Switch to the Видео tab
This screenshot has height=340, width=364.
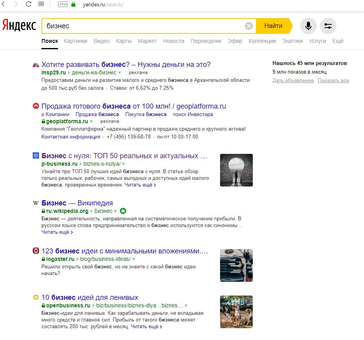pyautogui.click(x=101, y=41)
